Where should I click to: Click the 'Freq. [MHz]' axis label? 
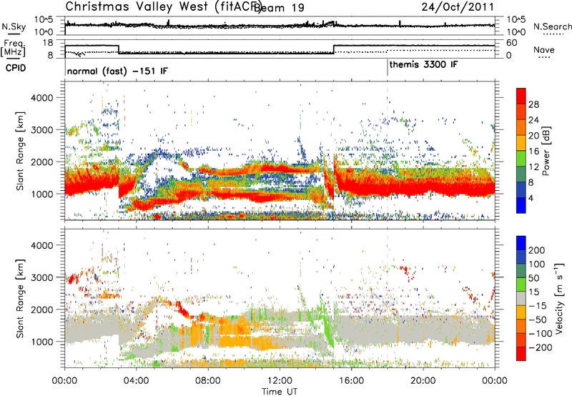13,48
